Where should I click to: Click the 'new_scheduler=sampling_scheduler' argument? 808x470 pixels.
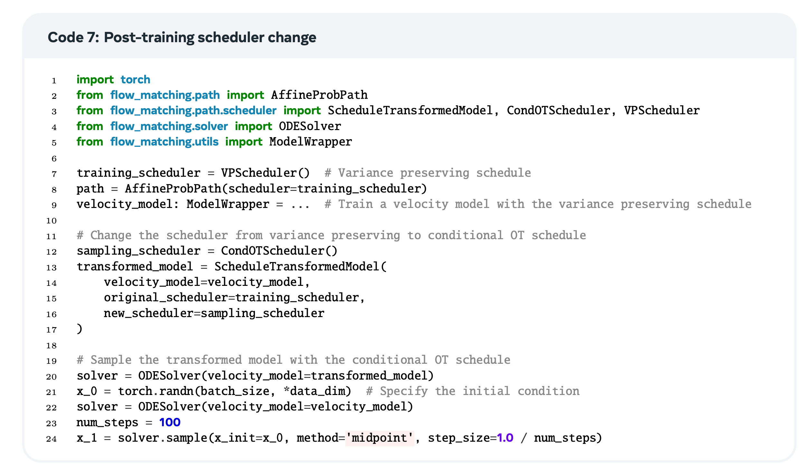pos(214,313)
